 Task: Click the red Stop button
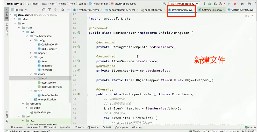[x=235, y=4]
